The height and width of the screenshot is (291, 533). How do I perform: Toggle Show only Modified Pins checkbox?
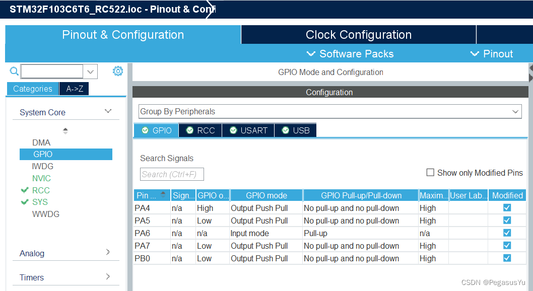[430, 173]
